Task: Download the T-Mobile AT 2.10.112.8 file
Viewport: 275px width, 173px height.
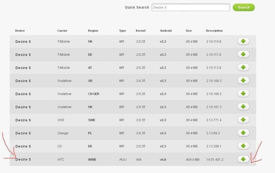Action: coord(243,68)
